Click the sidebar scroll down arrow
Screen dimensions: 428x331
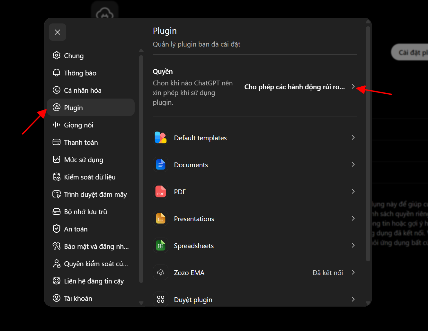pos(141,303)
